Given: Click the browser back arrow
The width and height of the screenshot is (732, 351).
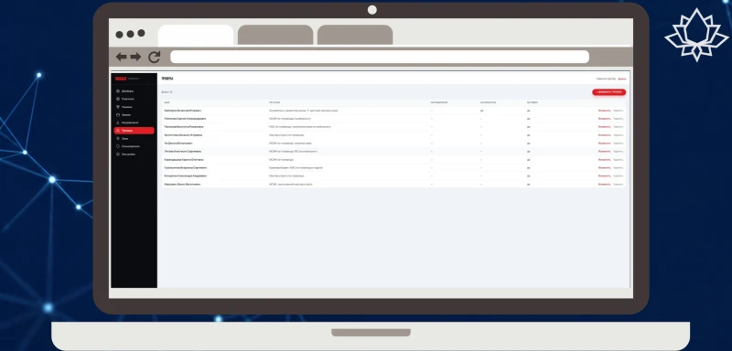Looking at the screenshot, I should [x=121, y=57].
